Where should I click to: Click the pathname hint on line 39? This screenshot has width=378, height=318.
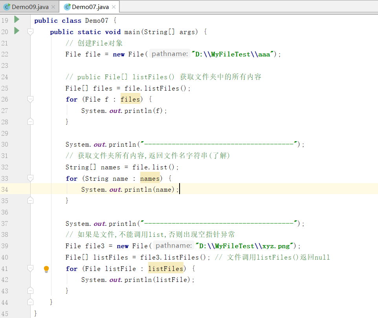174,245
